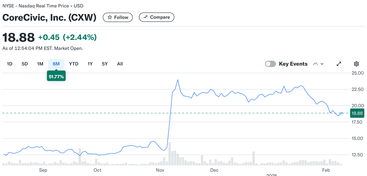The width and height of the screenshot is (367, 176).
Task: Click the tallest November volume bar
Action: 170,153
